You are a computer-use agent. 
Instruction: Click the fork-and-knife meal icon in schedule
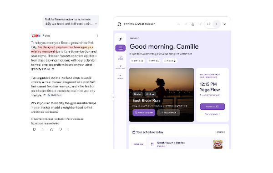pos(152,144)
